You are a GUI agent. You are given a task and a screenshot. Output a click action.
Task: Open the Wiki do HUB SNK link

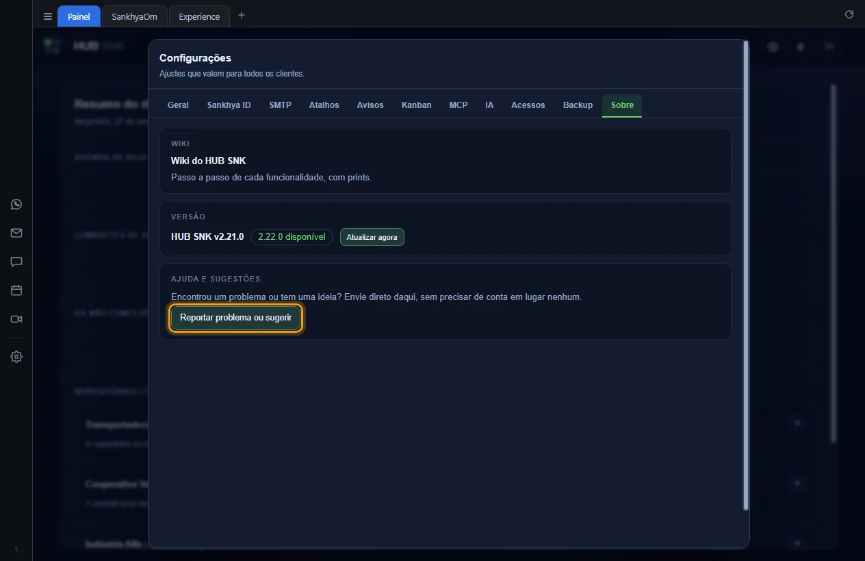point(208,161)
